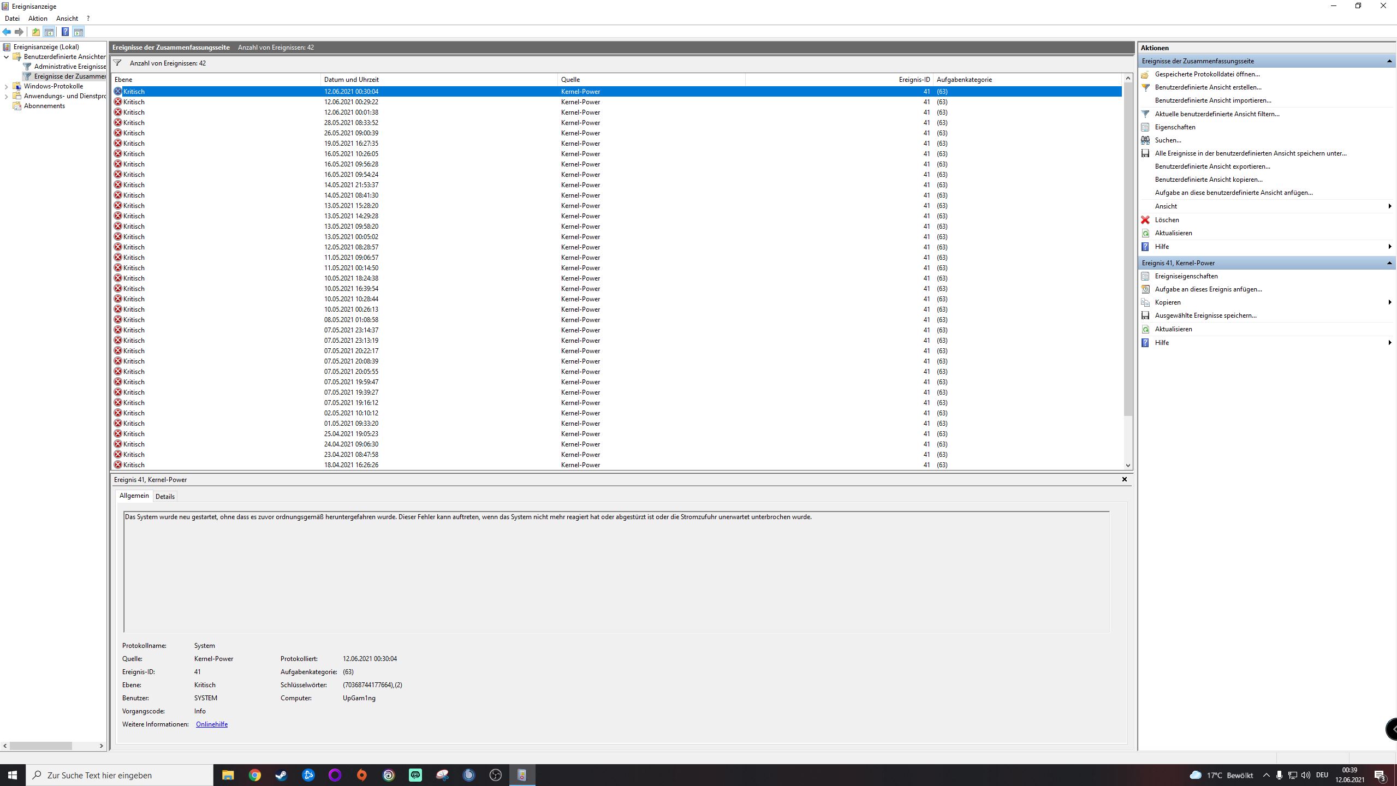Click the blue help question mark toolbar icon
The image size is (1397, 786).
pyautogui.click(x=65, y=32)
